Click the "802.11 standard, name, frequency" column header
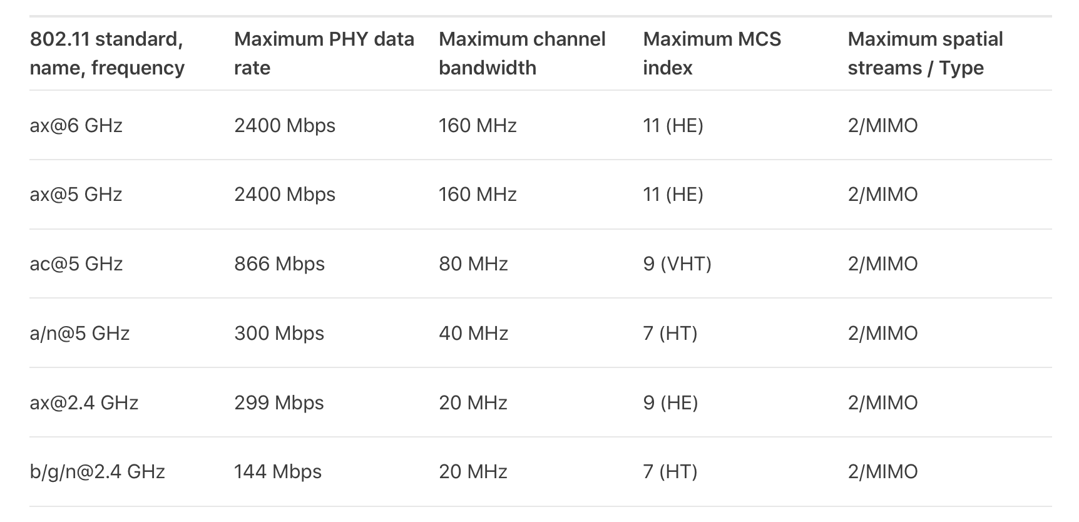This screenshot has height=522, width=1079. pos(107,53)
